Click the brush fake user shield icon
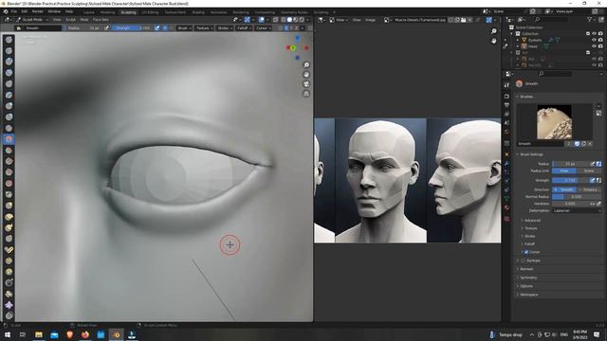This screenshot has width=607, height=341. coord(577,143)
